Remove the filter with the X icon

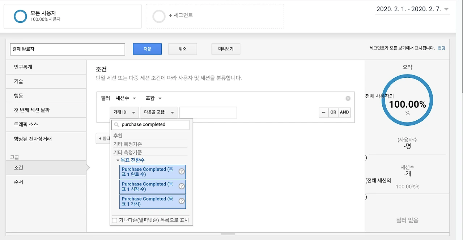(x=348, y=98)
